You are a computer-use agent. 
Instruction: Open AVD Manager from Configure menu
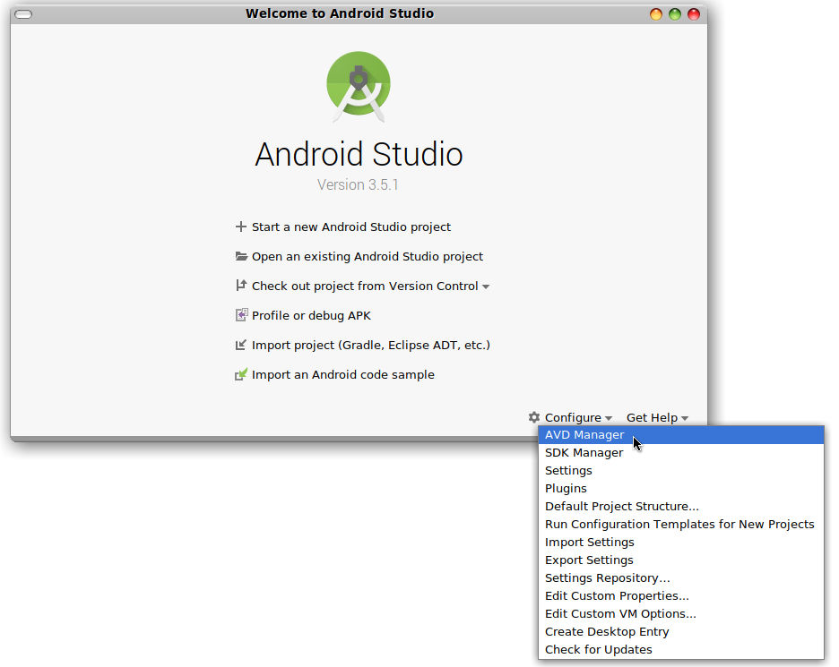[681, 435]
